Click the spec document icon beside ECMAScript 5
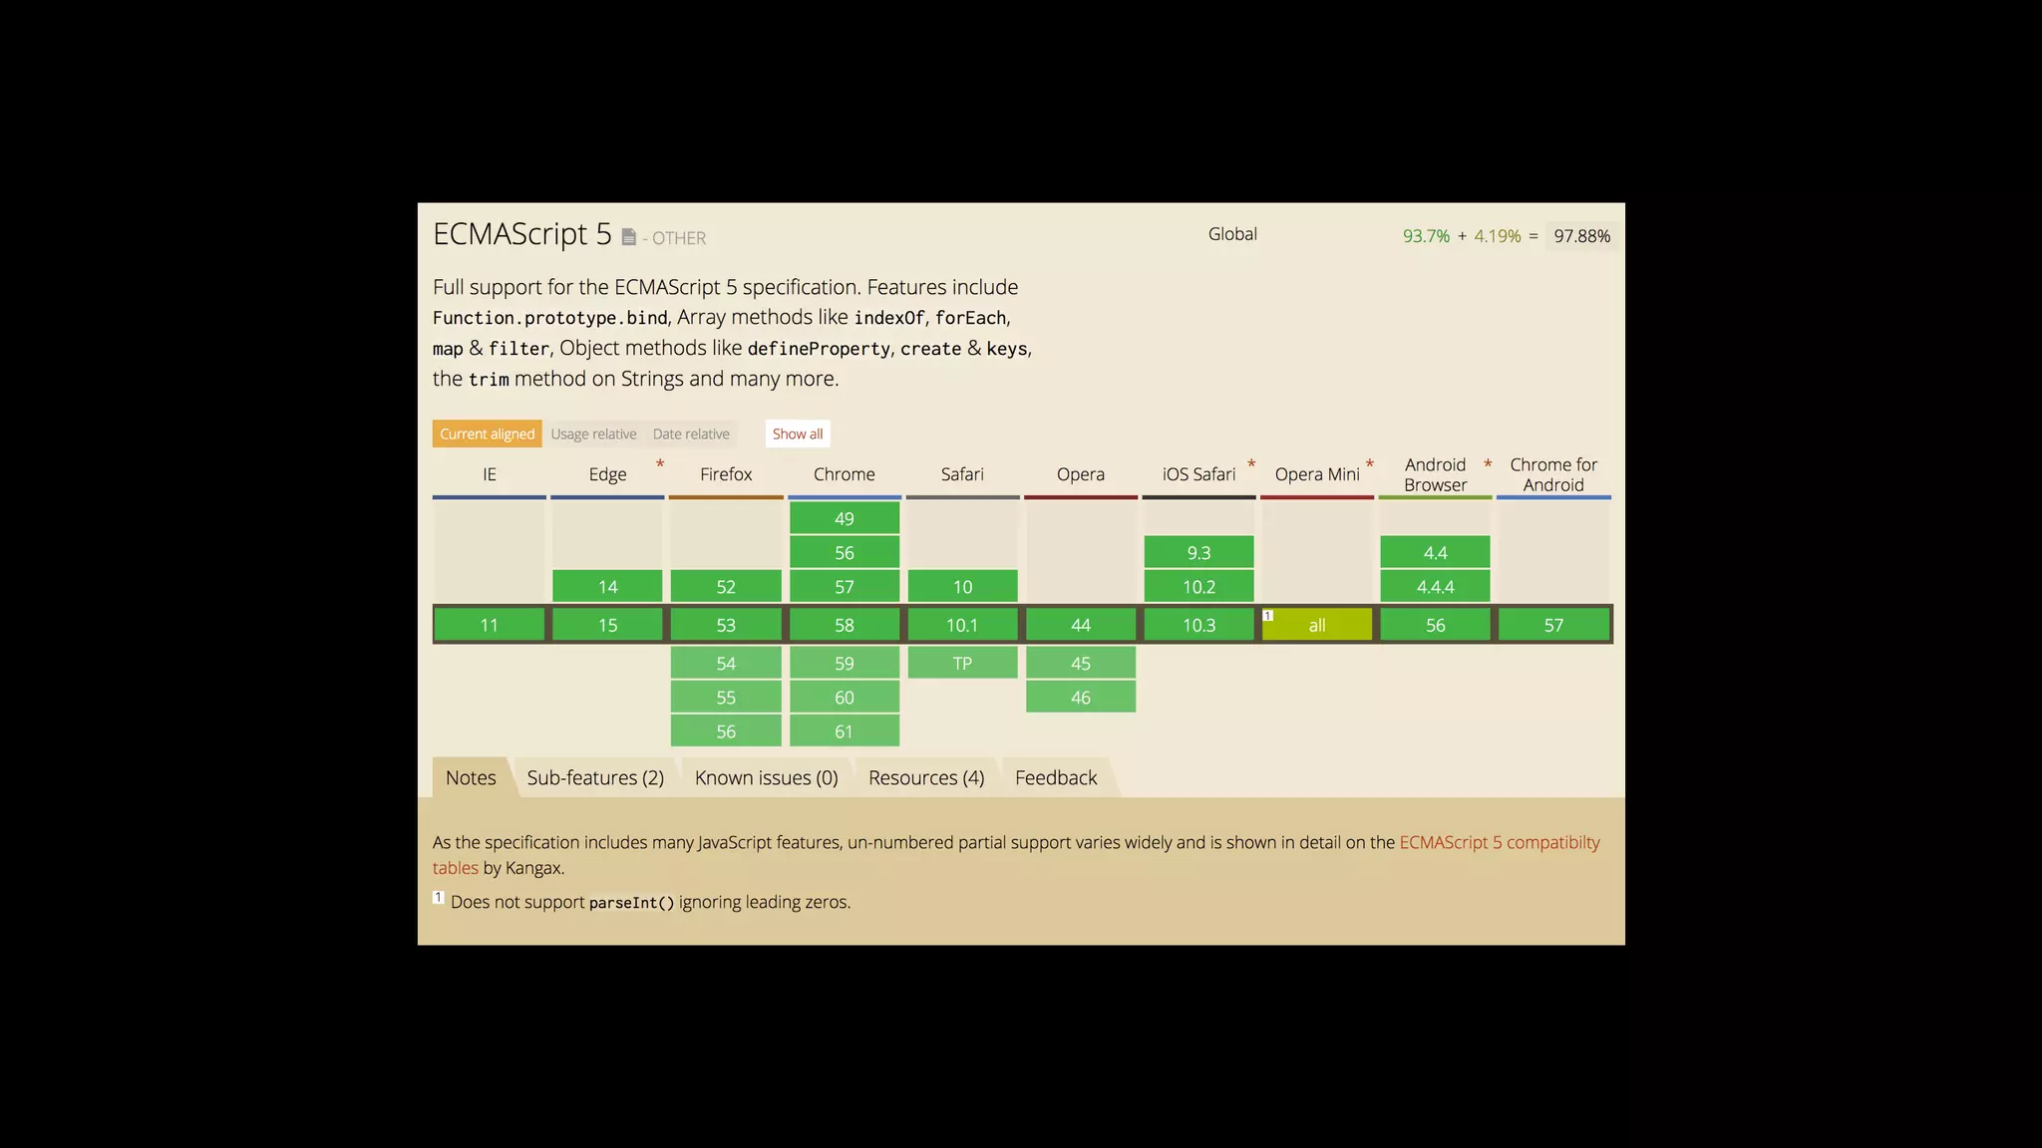 pyautogui.click(x=629, y=237)
